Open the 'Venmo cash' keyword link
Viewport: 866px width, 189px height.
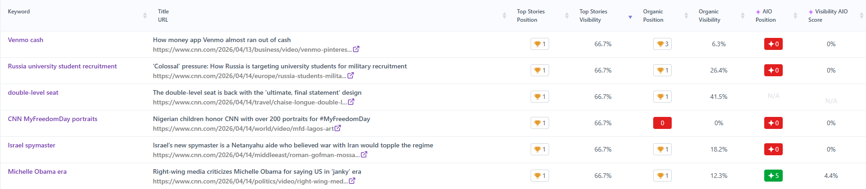tap(25, 40)
